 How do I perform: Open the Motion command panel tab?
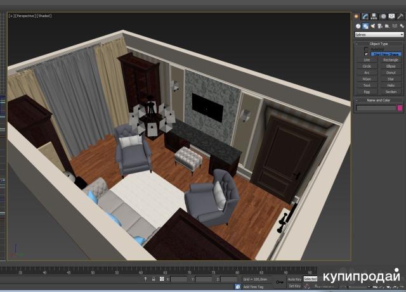coord(383,16)
